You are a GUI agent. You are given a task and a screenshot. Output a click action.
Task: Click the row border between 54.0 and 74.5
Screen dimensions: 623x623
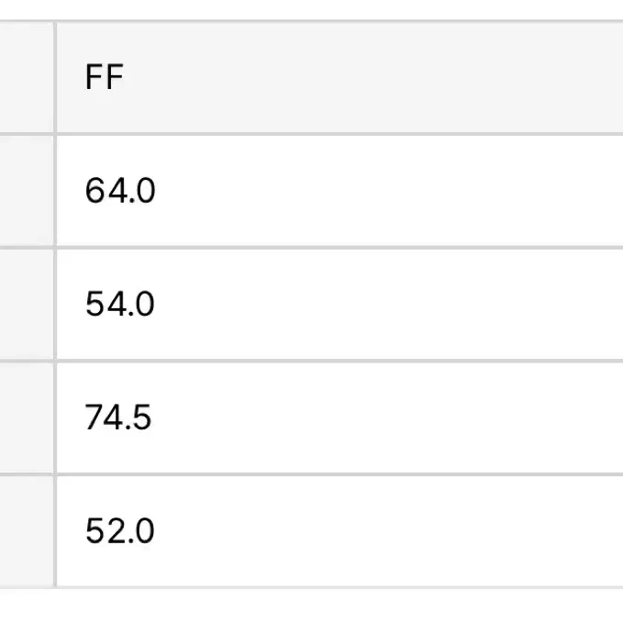(x=312, y=362)
